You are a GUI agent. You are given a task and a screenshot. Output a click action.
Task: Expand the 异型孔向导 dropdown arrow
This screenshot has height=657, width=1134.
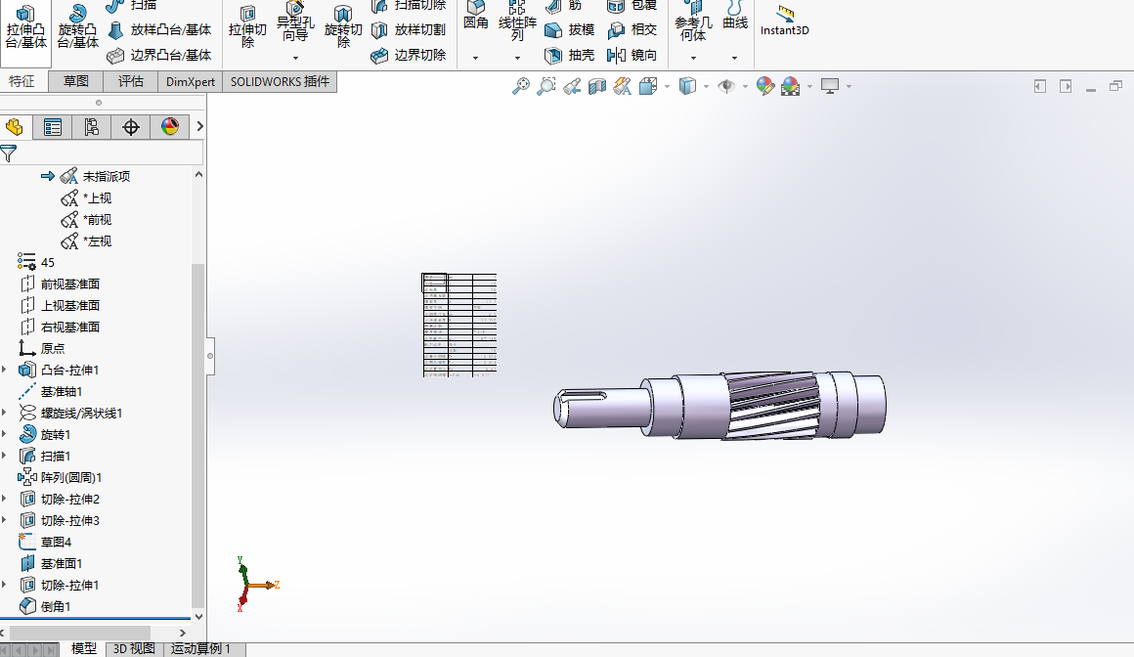click(295, 58)
